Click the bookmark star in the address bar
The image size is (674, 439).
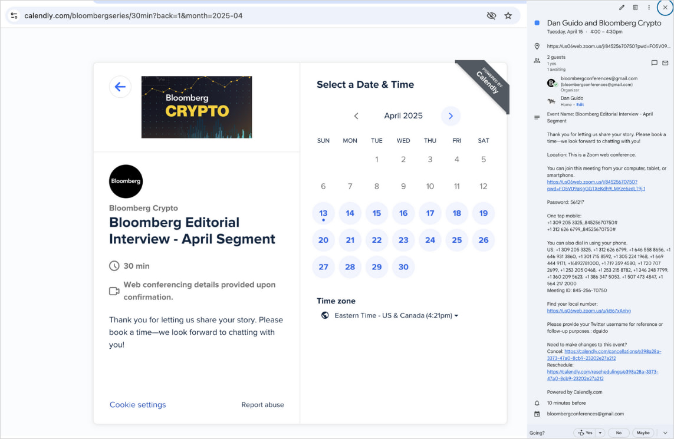pos(508,15)
